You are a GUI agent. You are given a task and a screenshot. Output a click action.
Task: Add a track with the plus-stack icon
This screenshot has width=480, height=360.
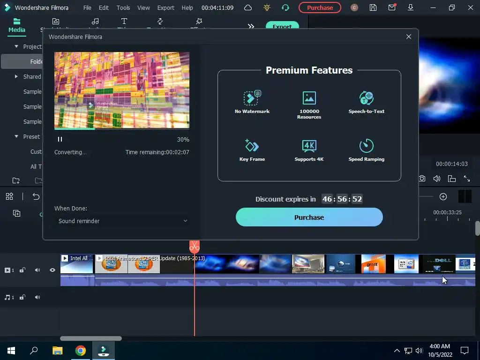pos(16,213)
